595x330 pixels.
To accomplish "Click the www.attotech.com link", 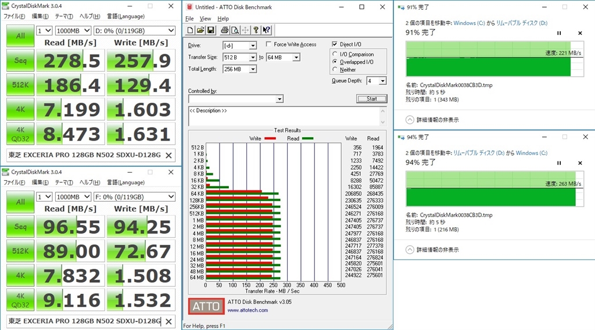I will pos(248,310).
